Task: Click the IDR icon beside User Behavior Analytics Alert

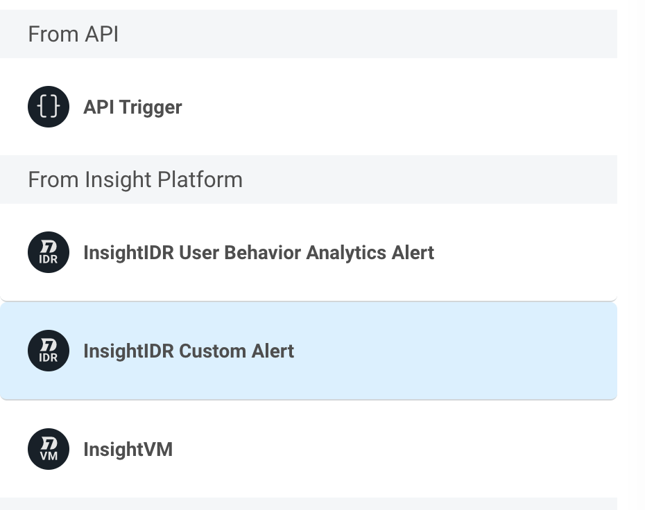Action: tap(49, 252)
